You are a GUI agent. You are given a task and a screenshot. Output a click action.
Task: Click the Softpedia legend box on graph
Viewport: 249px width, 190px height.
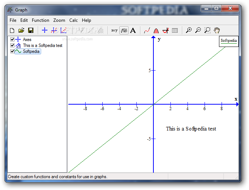click(229, 41)
